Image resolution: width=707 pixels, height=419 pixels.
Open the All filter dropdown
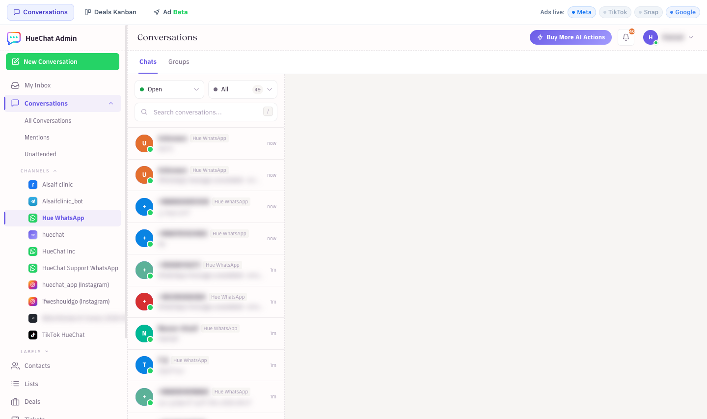click(x=243, y=89)
